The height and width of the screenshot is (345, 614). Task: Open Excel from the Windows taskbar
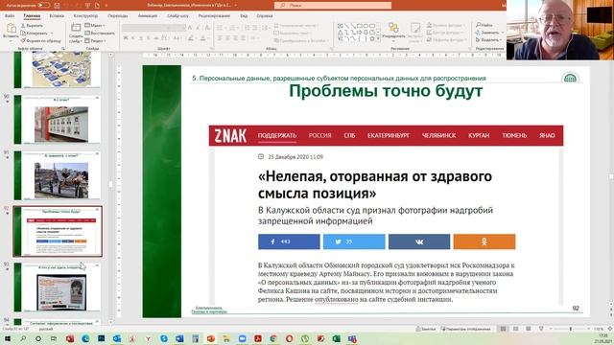336,338
